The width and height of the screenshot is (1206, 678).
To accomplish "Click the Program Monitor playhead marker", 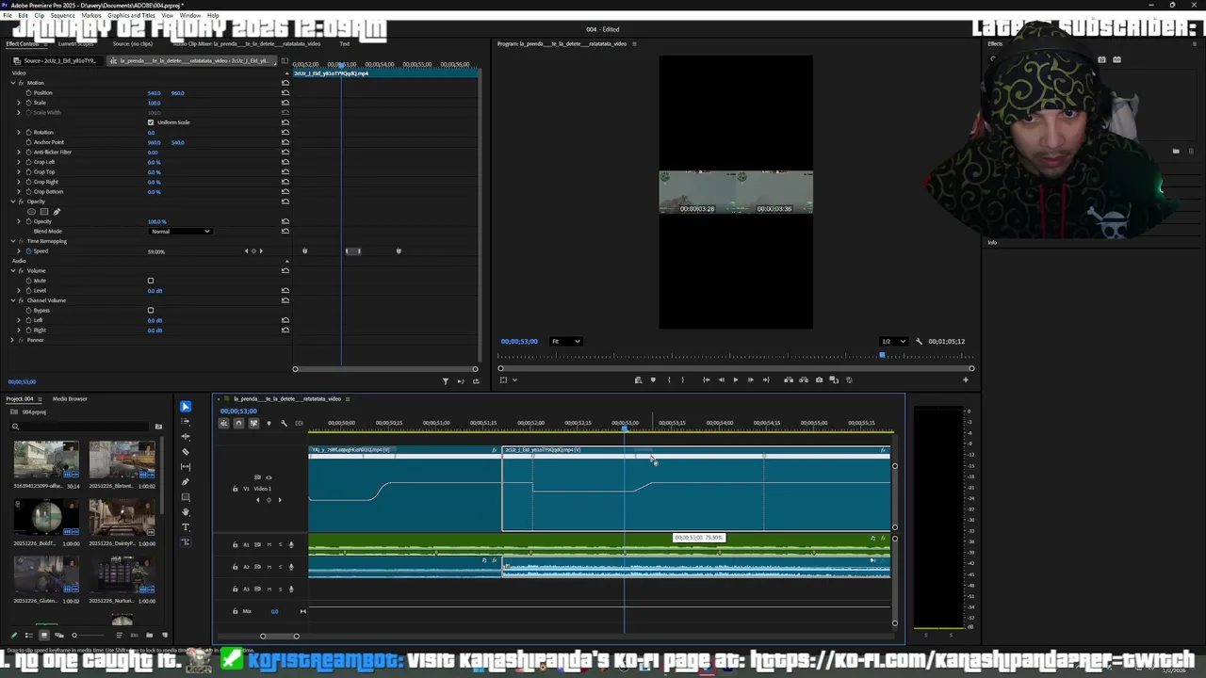I will 882,355.
